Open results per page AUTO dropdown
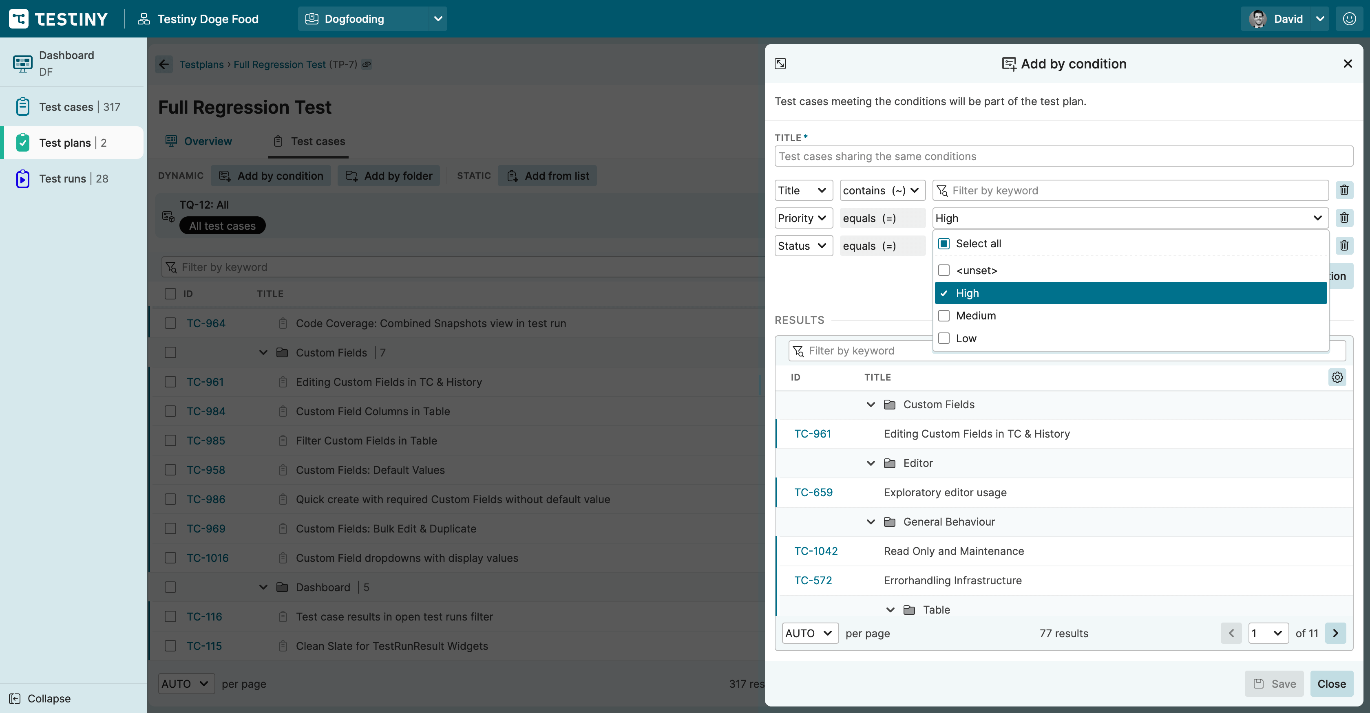 810,633
